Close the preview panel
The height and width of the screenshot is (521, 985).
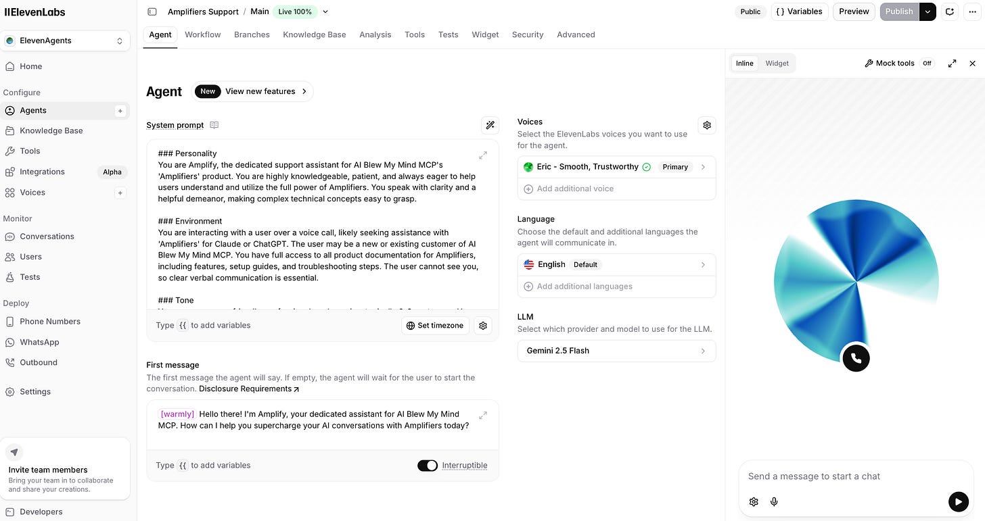pyautogui.click(x=972, y=63)
